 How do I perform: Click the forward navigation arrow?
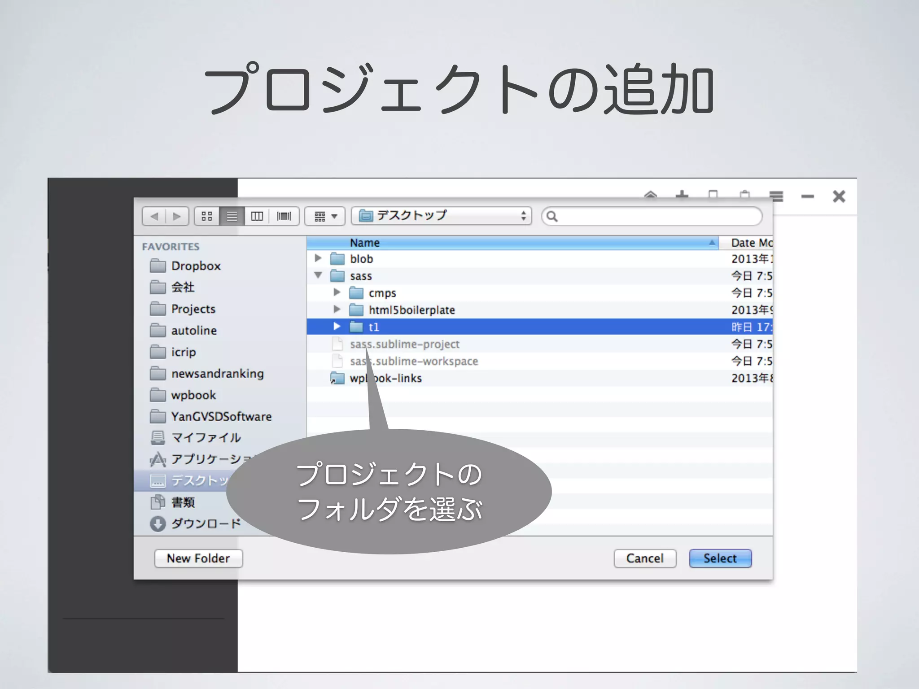coord(177,216)
